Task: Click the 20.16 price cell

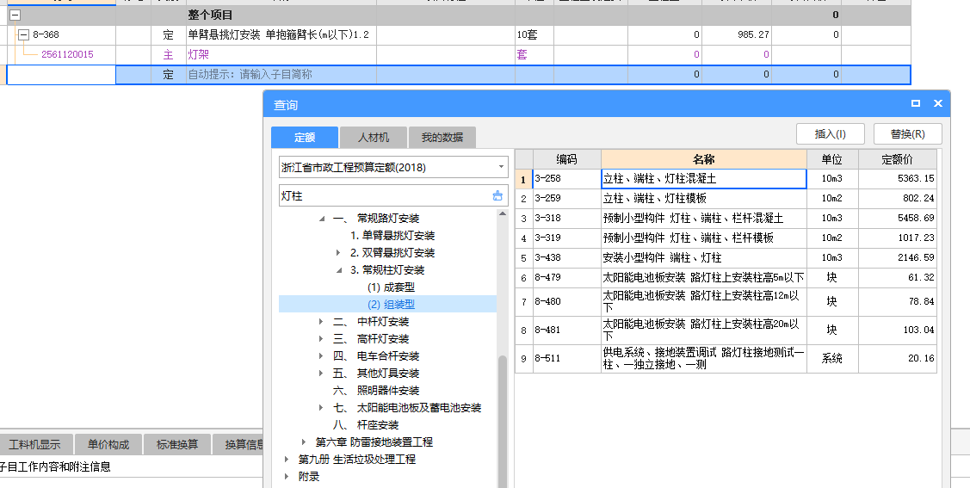Action: click(x=898, y=359)
